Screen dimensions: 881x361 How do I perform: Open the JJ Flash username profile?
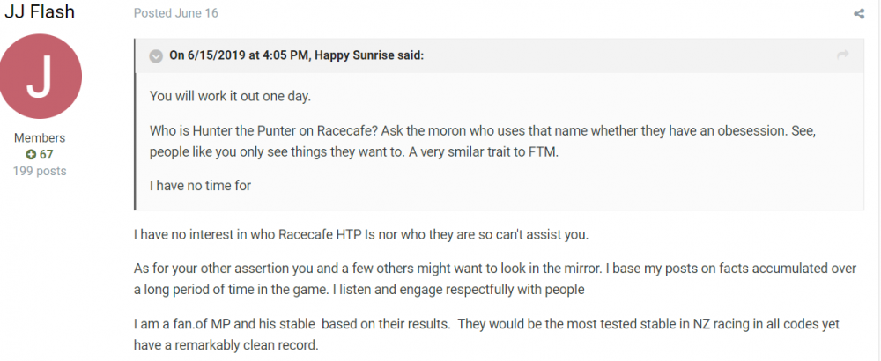point(40,12)
